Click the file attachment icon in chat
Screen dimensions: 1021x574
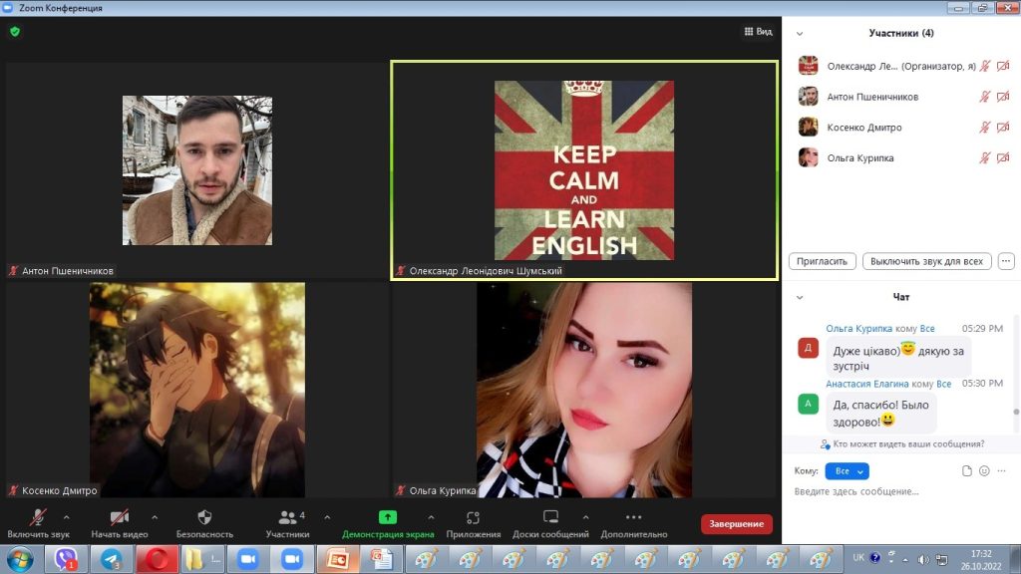coord(967,470)
